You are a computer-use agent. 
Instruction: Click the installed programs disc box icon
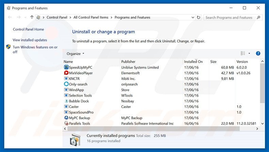[x=75, y=140]
